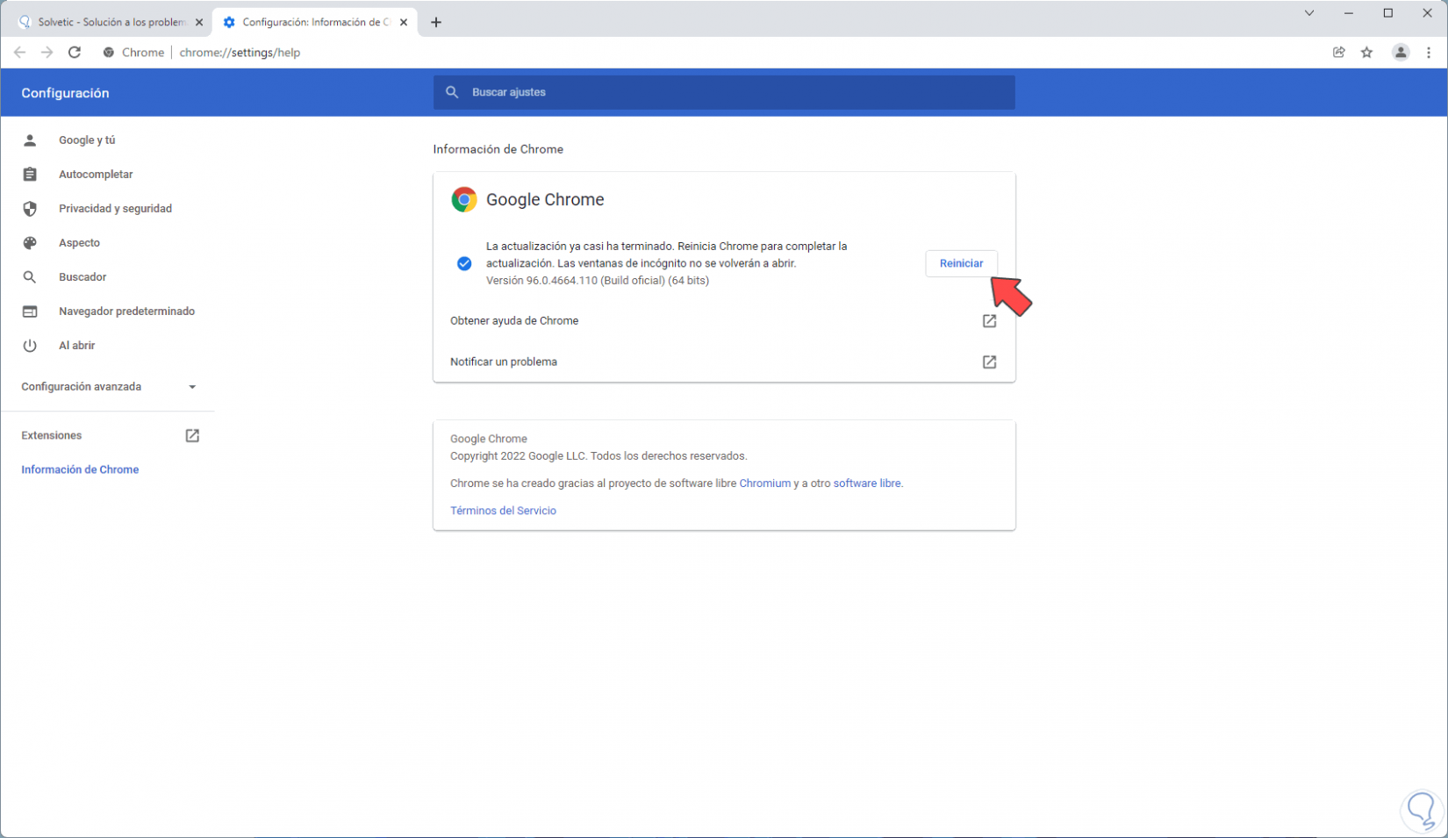Image resolution: width=1448 pixels, height=838 pixels.
Task: Click the person icon beside Google y tú
Action: point(30,140)
